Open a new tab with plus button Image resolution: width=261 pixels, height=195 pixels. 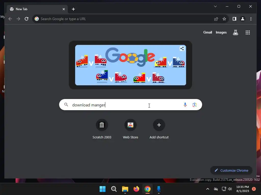pyautogui.click(x=73, y=9)
